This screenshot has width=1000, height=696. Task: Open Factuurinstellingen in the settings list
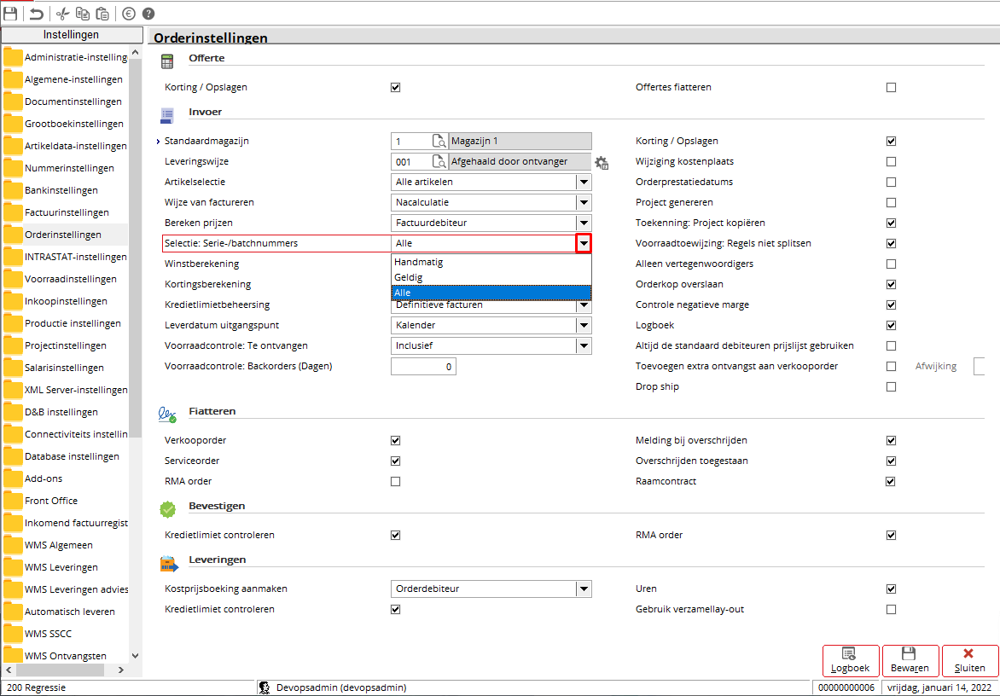pyautogui.click(x=67, y=212)
